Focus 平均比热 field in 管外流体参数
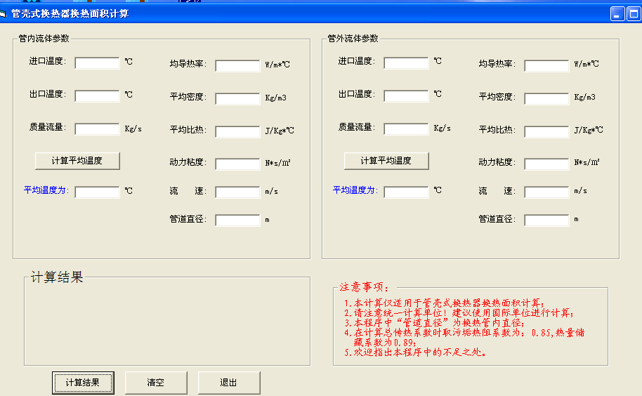Image resolution: width=642 pixels, height=396 pixels. (546, 131)
